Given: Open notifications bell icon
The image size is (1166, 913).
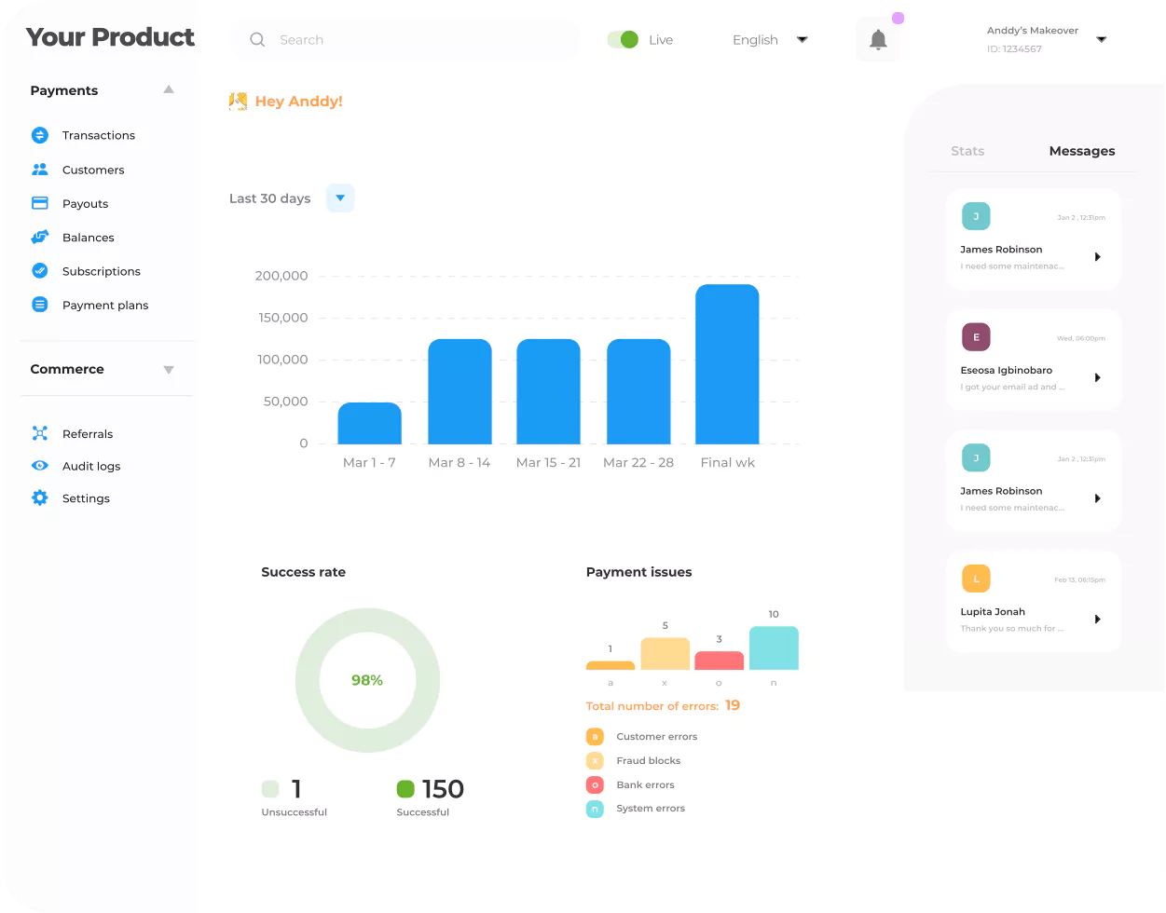Looking at the screenshot, I should coord(877,40).
